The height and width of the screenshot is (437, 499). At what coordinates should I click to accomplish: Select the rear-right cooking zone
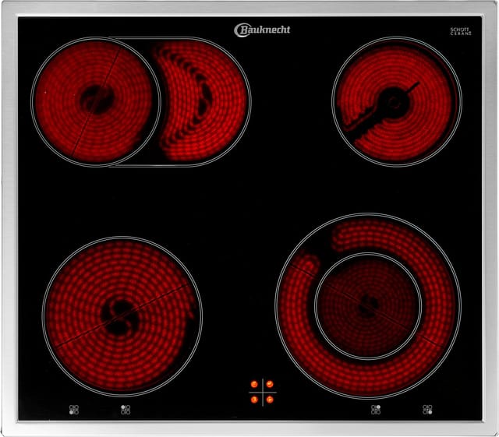tap(397, 101)
